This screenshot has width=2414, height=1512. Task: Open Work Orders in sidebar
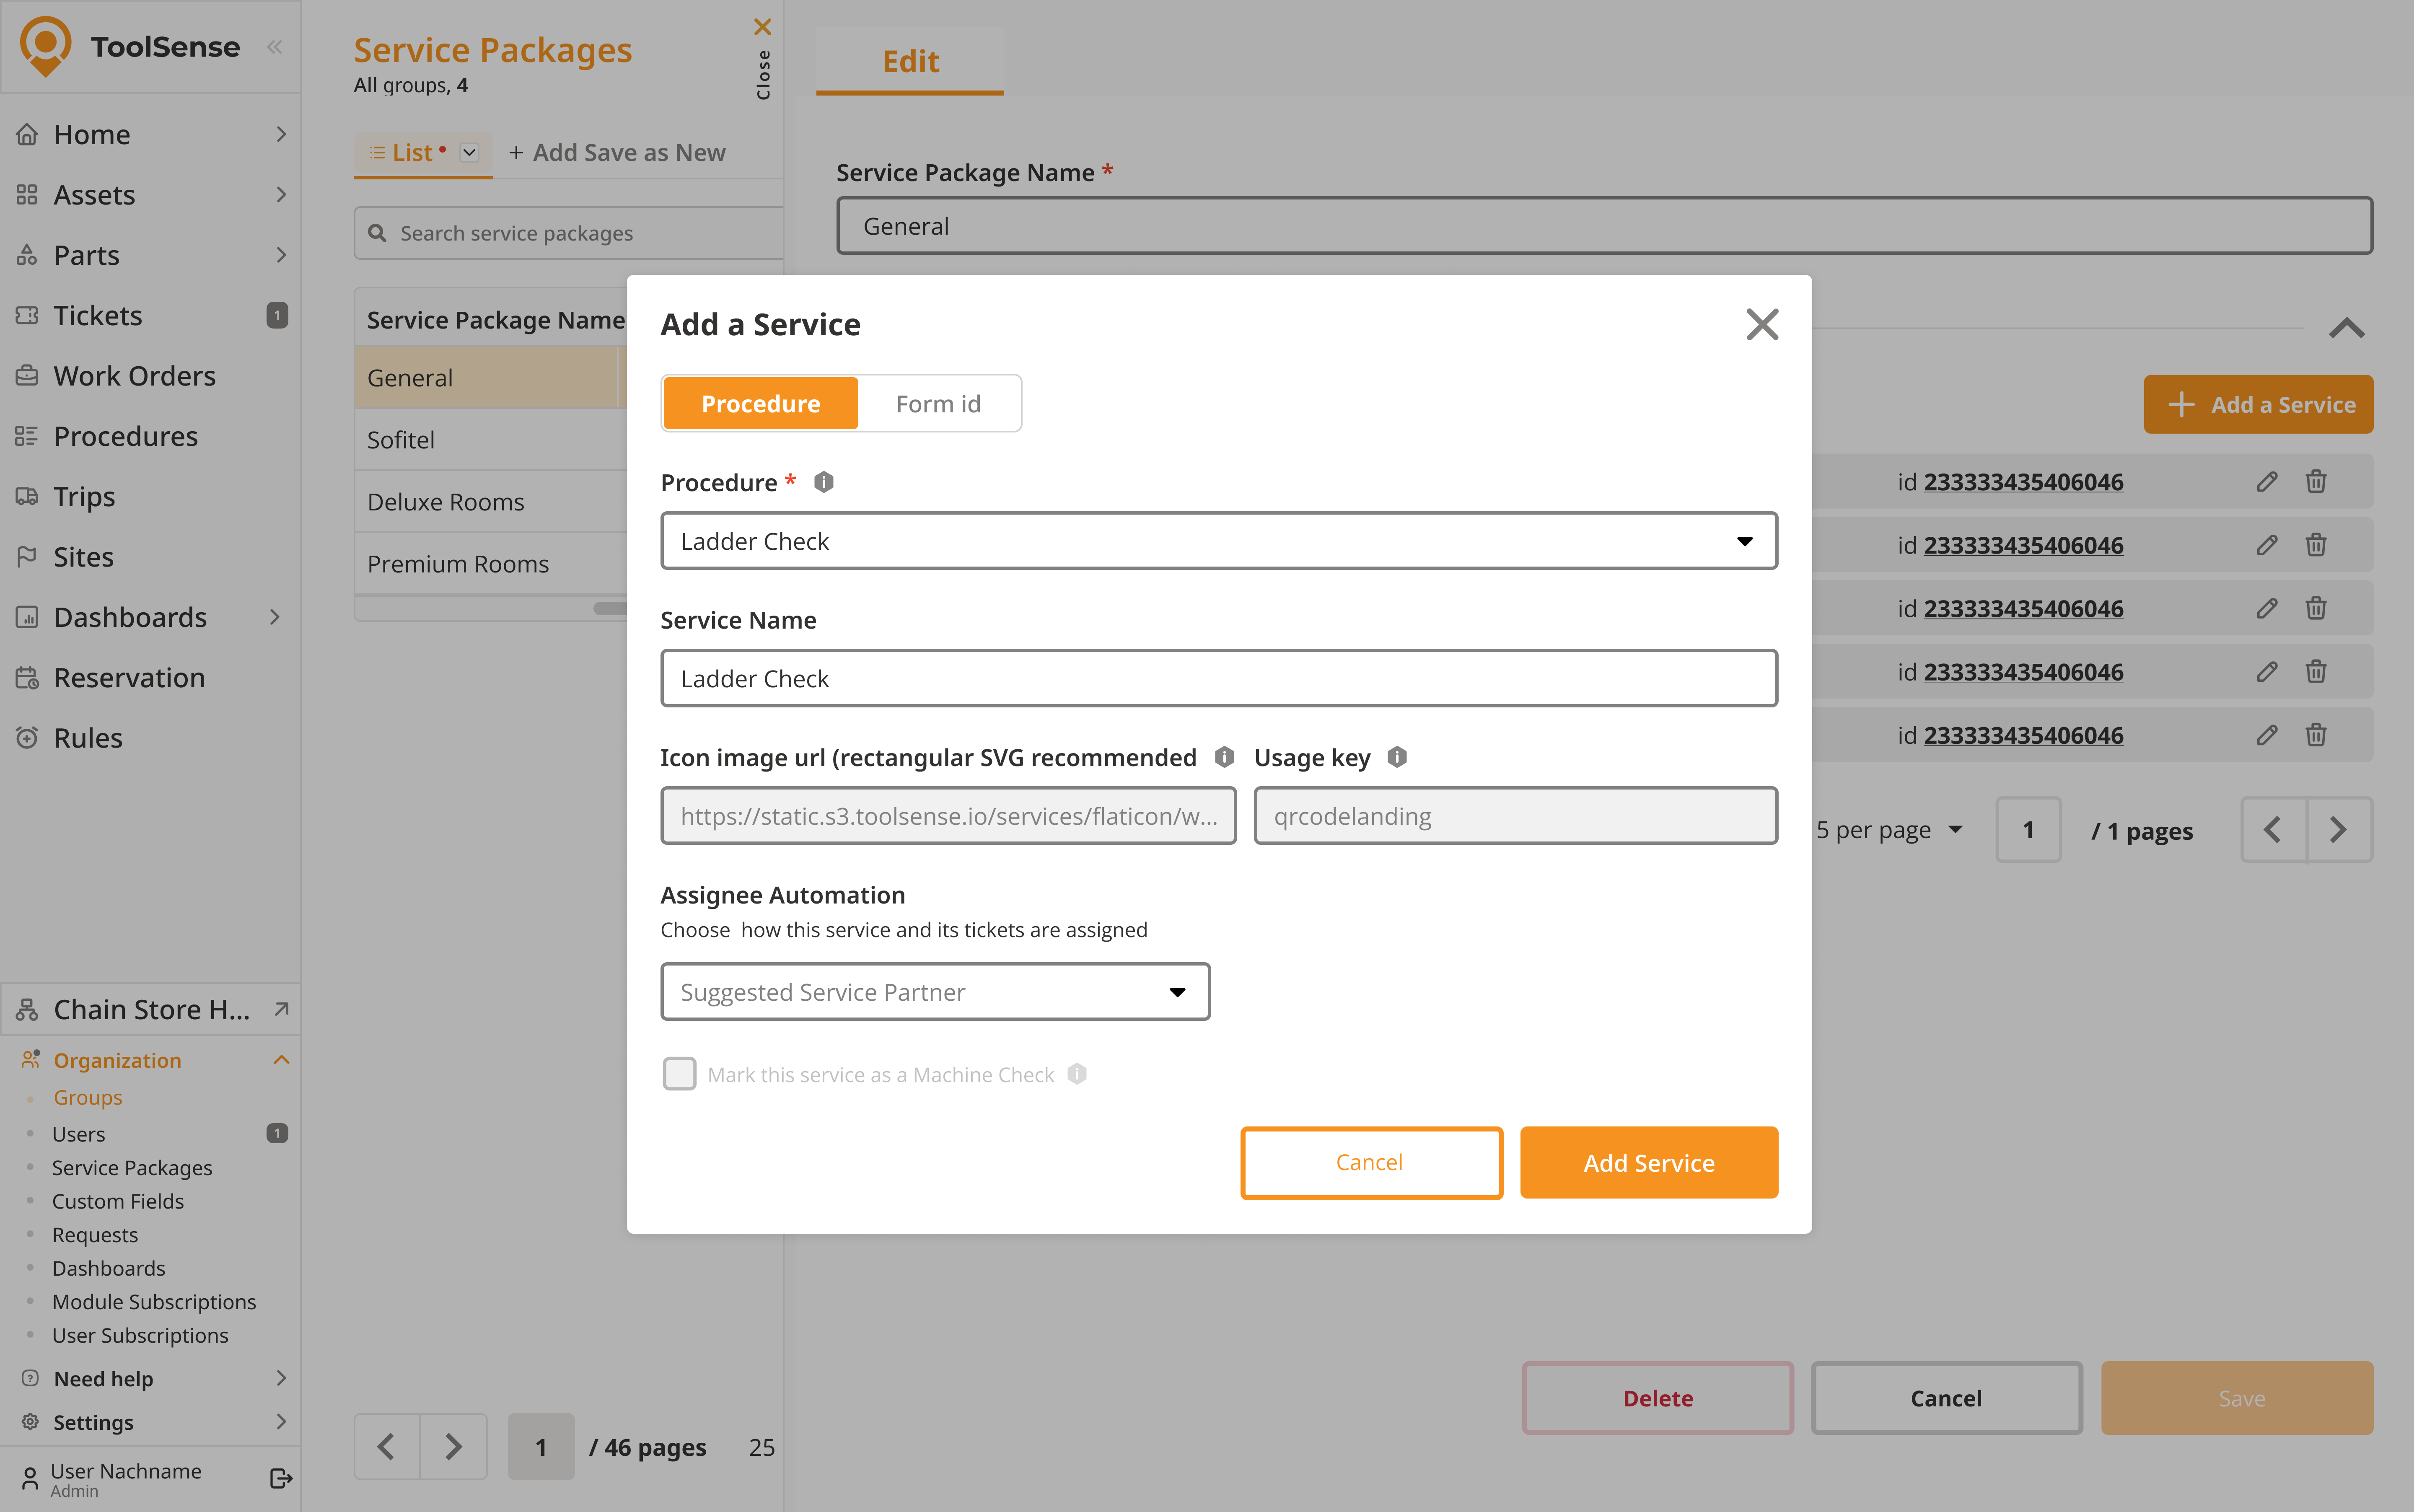point(134,376)
